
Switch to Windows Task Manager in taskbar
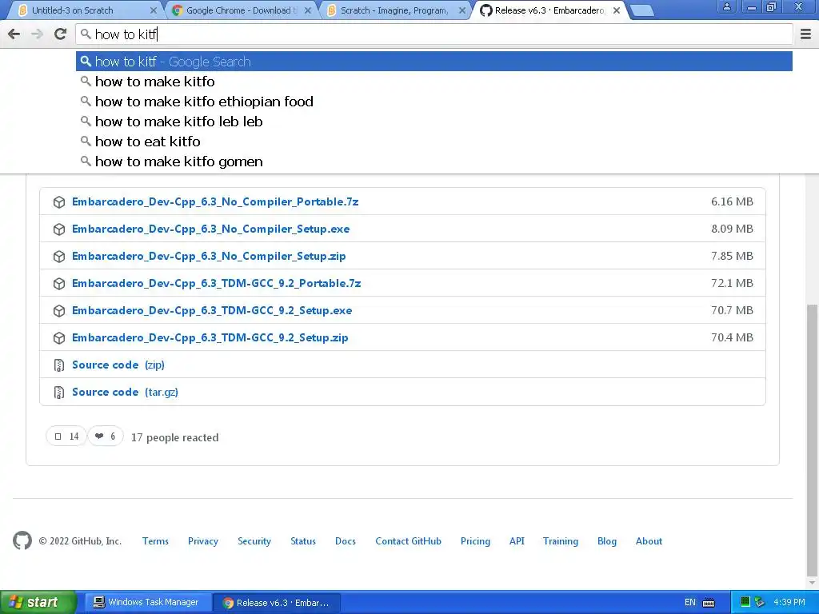point(148,603)
